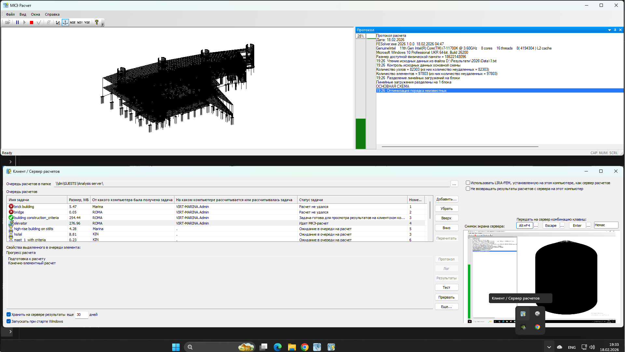
Task: Open the Протокол panel dropdown arrow
Action: tap(609, 30)
